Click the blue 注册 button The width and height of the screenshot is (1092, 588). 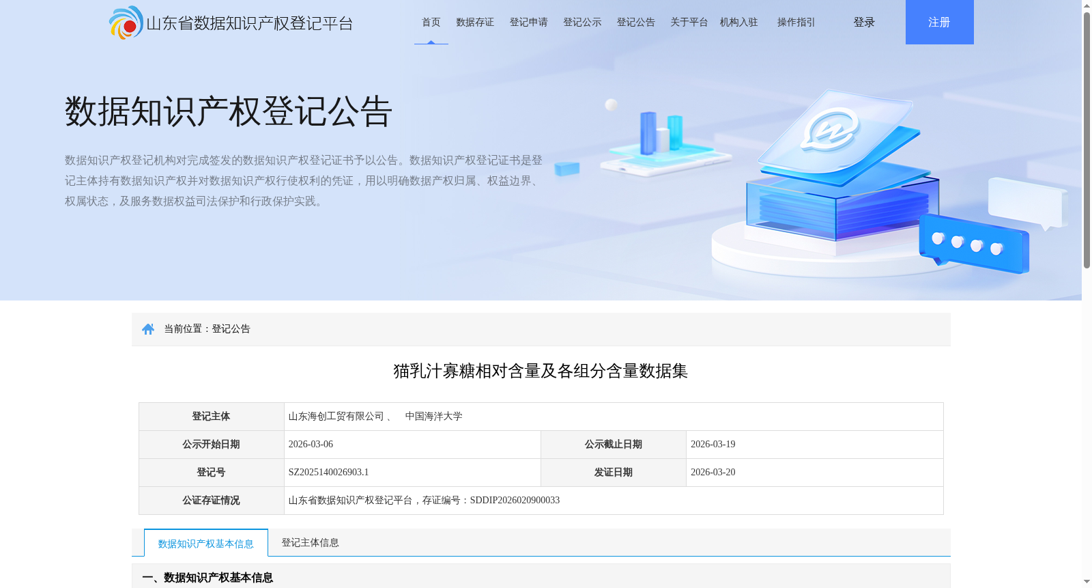coord(940,22)
